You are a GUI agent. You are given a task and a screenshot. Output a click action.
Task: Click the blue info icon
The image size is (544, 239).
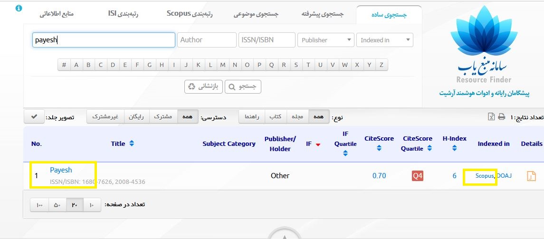point(19,8)
